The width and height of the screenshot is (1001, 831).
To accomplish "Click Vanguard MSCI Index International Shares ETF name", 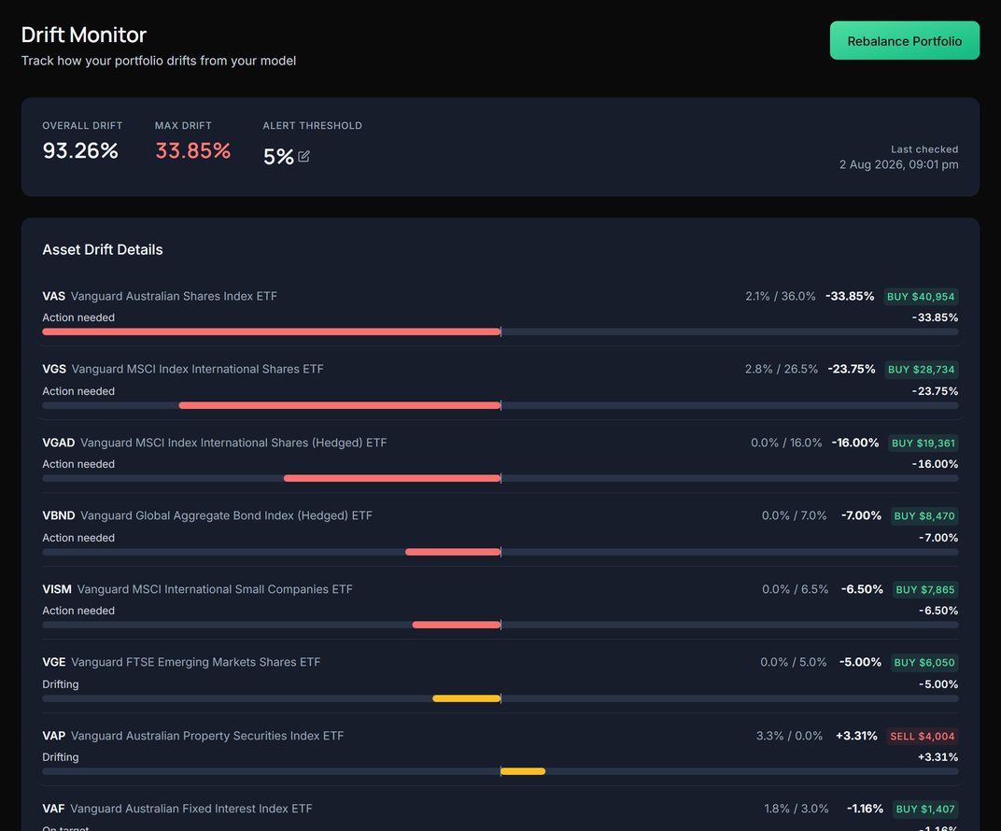I will coord(197,369).
